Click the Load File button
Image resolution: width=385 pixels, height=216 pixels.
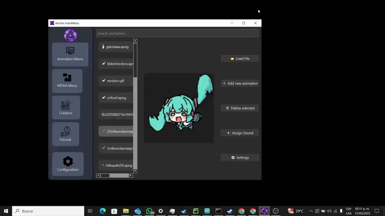pos(240,58)
